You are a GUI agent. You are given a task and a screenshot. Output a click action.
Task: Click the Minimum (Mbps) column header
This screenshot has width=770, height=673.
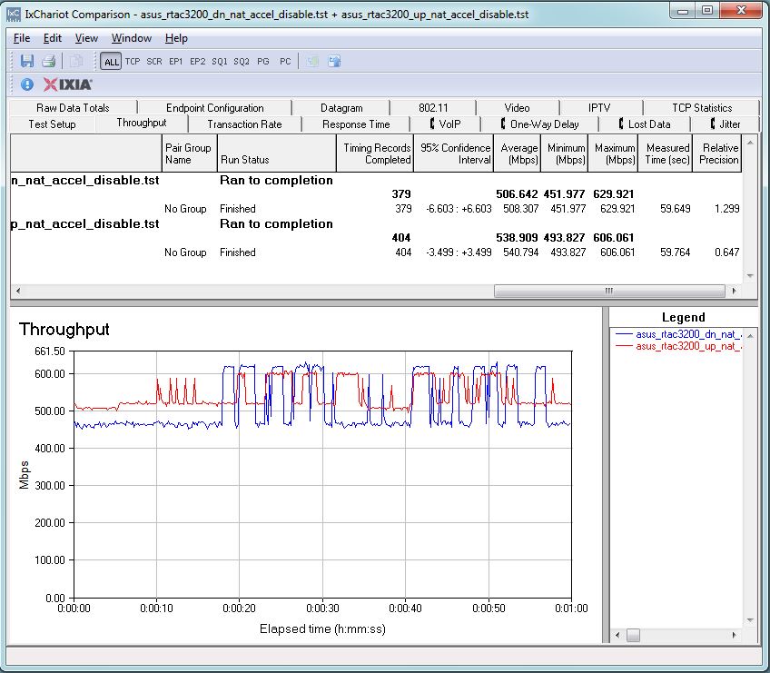point(564,153)
